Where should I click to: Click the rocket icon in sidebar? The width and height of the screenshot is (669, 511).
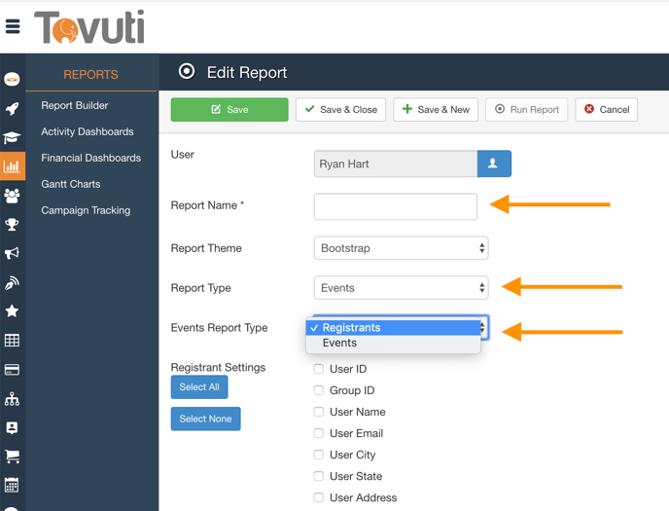[x=12, y=109]
